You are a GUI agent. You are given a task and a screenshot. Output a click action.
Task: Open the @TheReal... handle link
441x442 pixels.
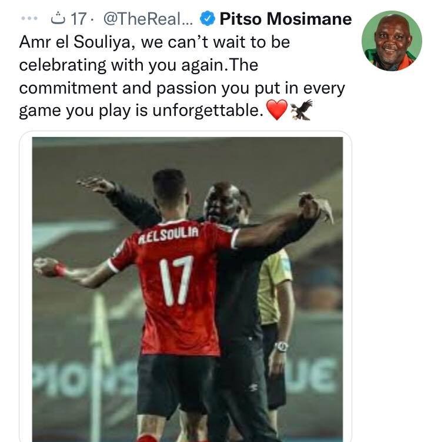point(148,19)
